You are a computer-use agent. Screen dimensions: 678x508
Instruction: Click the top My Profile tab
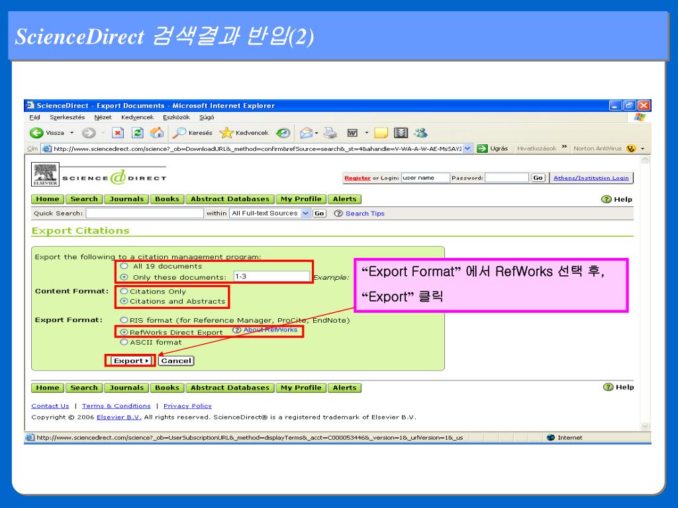(x=301, y=199)
